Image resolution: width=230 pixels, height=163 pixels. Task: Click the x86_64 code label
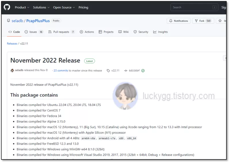pyautogui.click(x=132, y=138)
